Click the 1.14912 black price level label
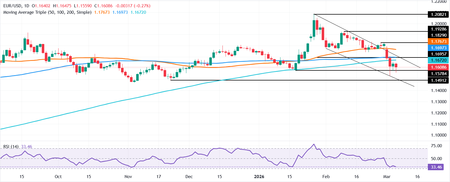The width and height of the screenshot is (450, 182). tap(438, 80)
